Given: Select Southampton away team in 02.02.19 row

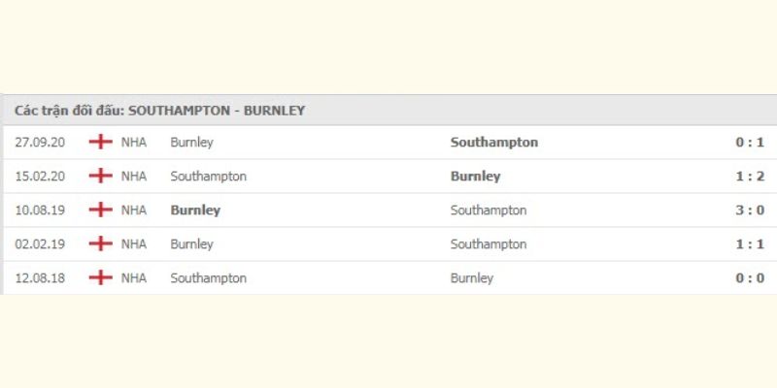Looking at the screenshot, I should 489,244.
